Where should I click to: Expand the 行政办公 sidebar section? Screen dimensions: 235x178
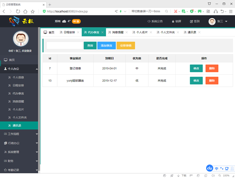tap(19, 143)
